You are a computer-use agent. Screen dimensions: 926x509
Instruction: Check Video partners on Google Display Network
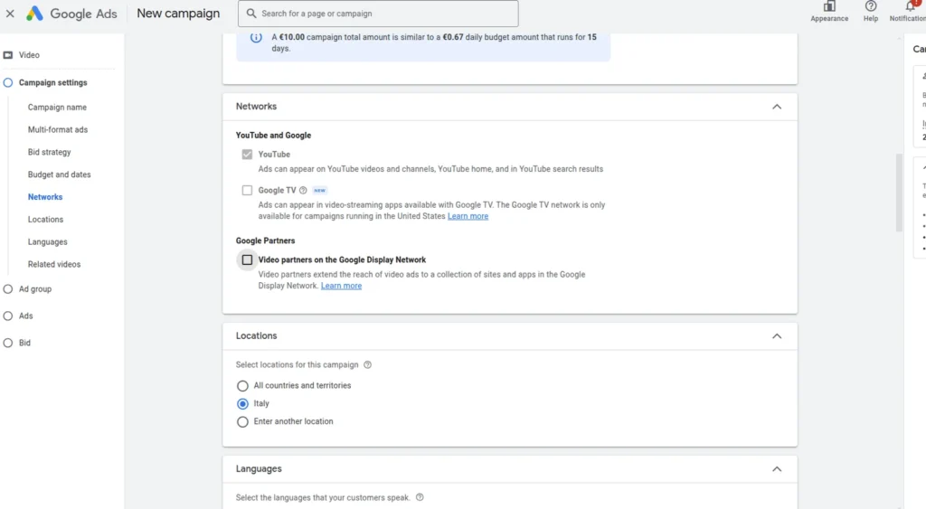(247, 259)
